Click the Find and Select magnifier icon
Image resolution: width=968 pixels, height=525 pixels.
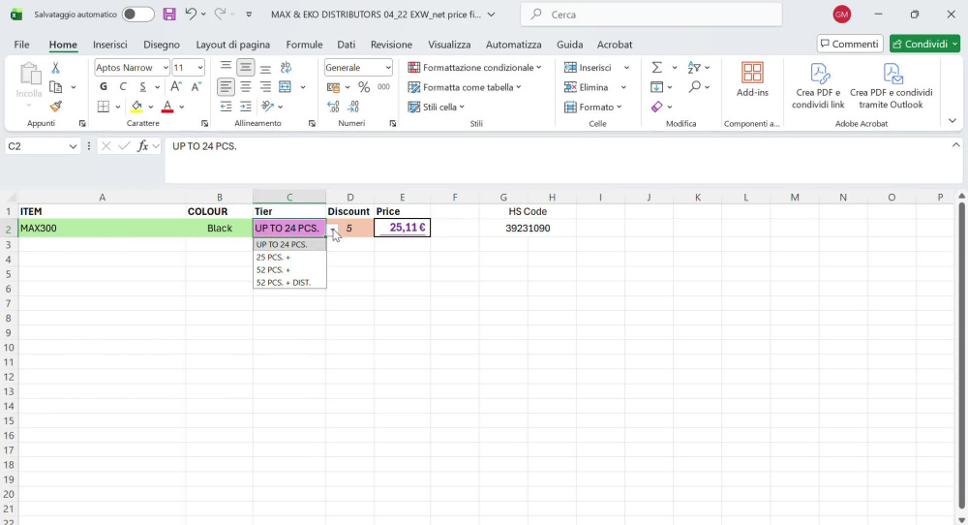[x=694, y=87]
